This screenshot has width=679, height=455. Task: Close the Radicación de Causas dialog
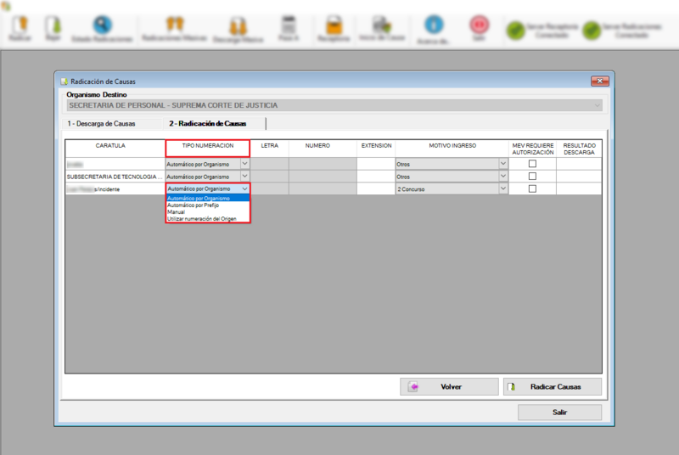(x=600, y=81)
